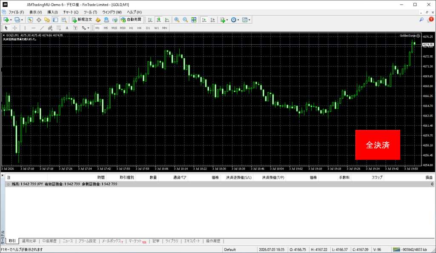Launch MetaEditor via the yellow book icon

coord(98,20)
